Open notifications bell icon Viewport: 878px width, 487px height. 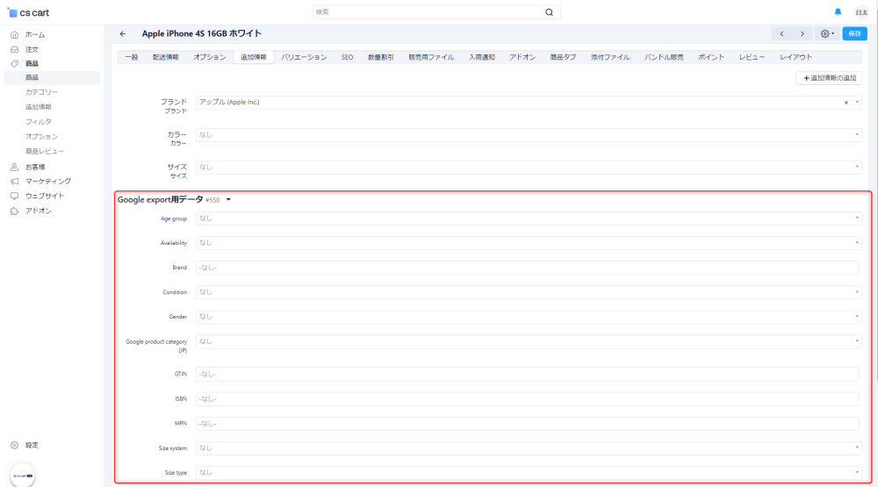click(838, 11)
